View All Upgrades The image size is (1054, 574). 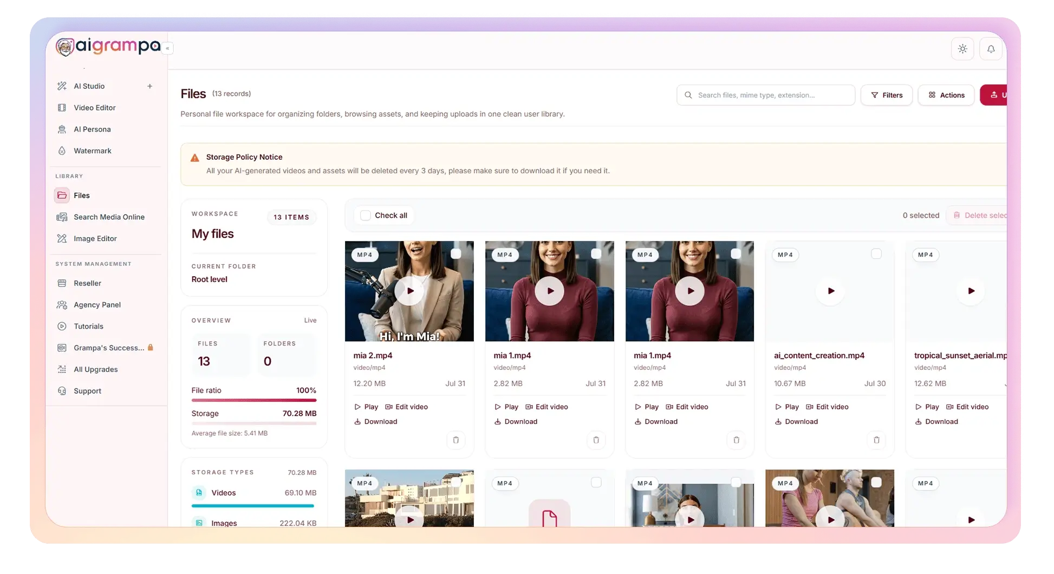coord(95,369)
